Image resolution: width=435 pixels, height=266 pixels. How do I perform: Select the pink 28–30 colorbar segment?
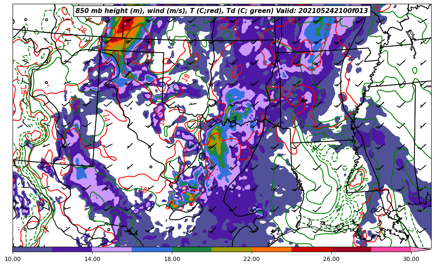click(391, 249)
